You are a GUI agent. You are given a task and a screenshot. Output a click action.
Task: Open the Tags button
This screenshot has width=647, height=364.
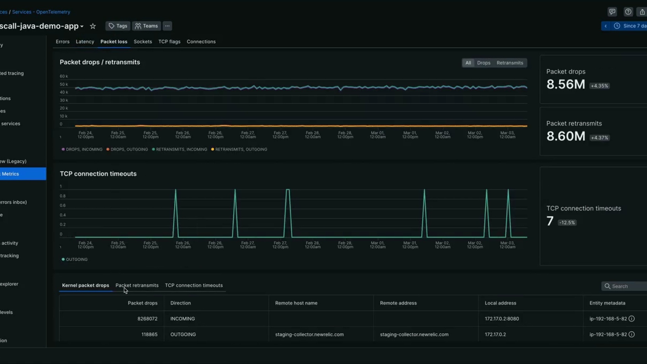coord(118,26)
